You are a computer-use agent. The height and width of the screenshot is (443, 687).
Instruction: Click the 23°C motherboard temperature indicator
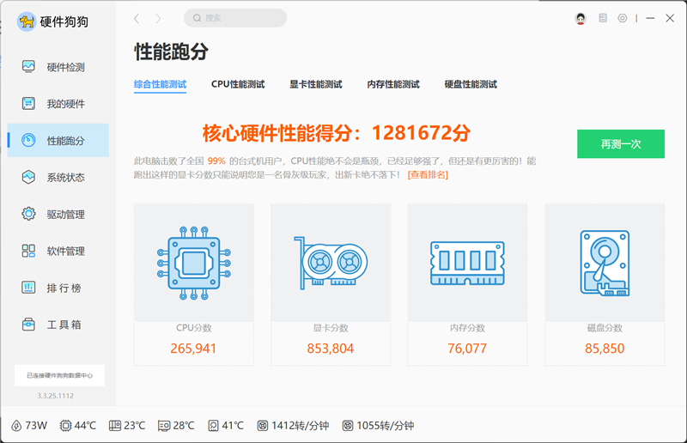tap(127, 426)
